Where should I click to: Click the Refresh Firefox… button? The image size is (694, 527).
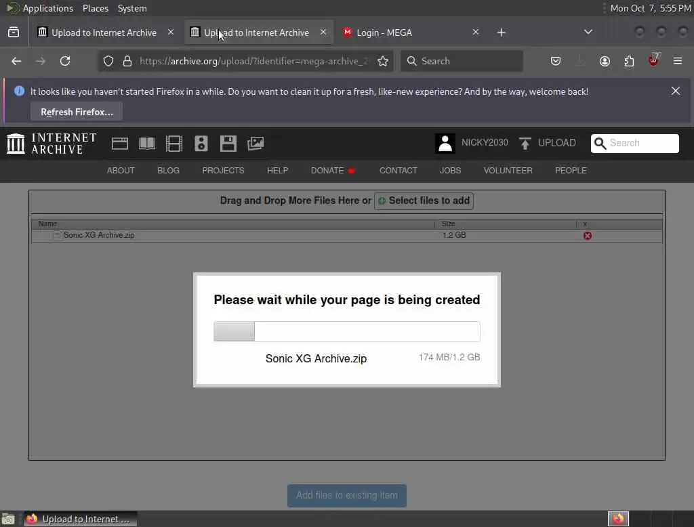(x=77, y=112)
